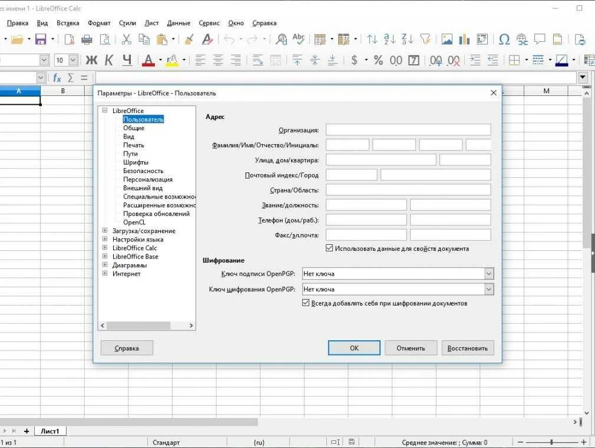This screenshot has height=448, width=595.
Task: Toggle bold Ж formatting
Action: (91, 60)
